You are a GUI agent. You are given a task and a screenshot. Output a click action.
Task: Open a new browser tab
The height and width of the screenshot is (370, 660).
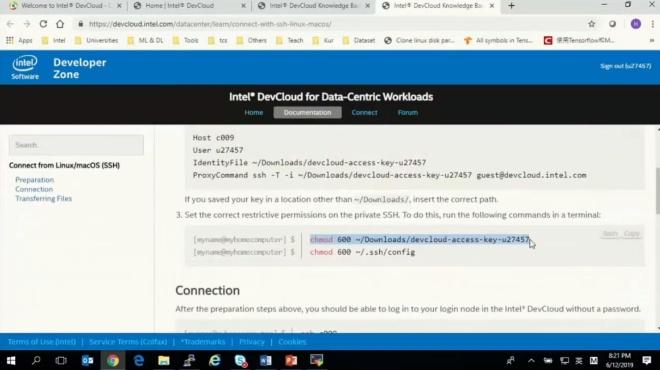[512, 6]
